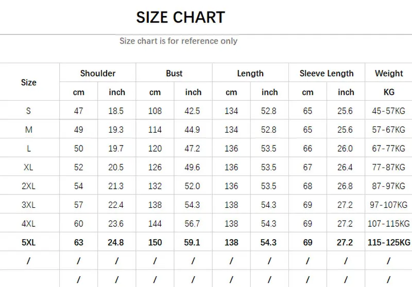The height and width of the screenshot is (287, 412).
Task: Click the SIZE CHART title
Action: point(180,17)
